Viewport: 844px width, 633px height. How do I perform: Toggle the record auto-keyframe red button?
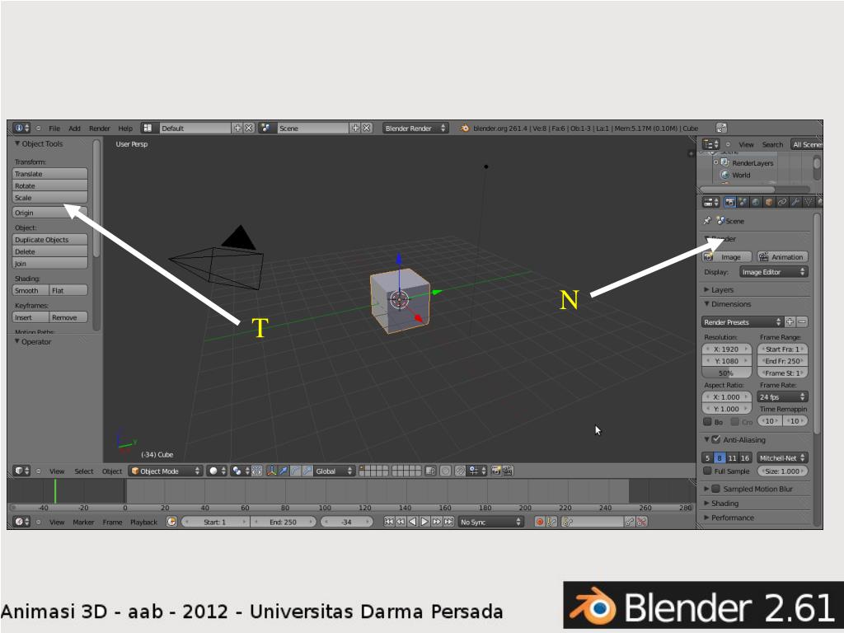539,522
